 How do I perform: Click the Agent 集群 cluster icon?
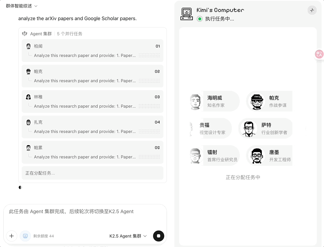[24, 34]
